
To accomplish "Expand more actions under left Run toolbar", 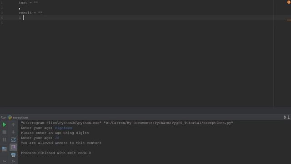I will point(4,161).
